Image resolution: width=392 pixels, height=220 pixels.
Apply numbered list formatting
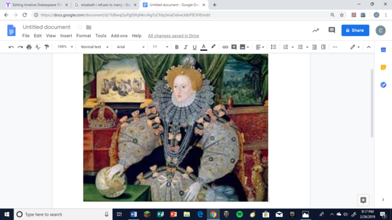click(x=285, y=47)
